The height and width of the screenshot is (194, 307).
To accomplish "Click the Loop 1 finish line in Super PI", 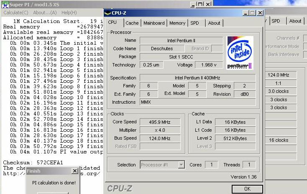I will coord(56,48).
